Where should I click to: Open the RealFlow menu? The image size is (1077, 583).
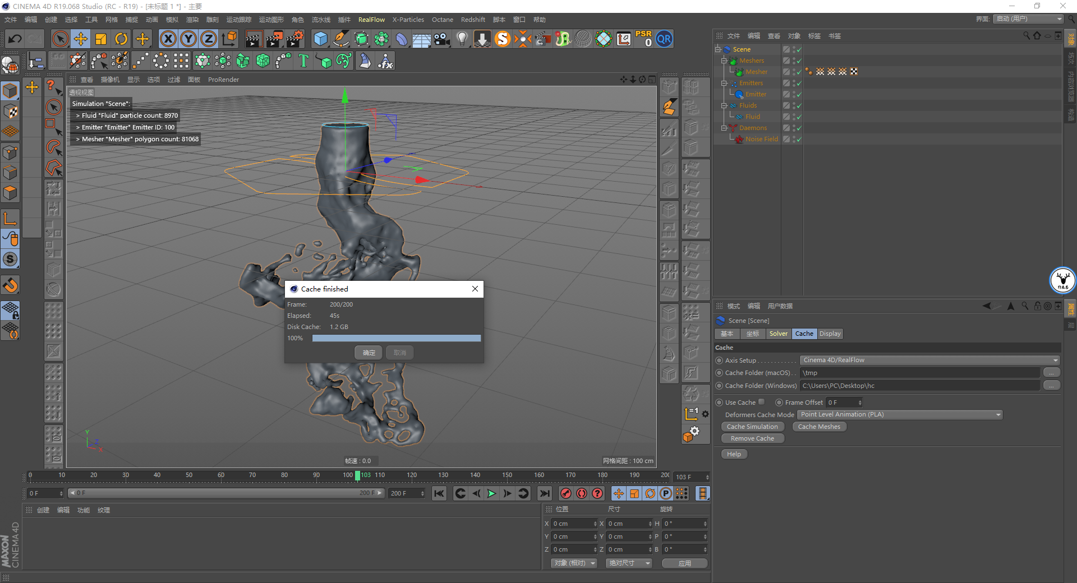[x=371, y=20]
